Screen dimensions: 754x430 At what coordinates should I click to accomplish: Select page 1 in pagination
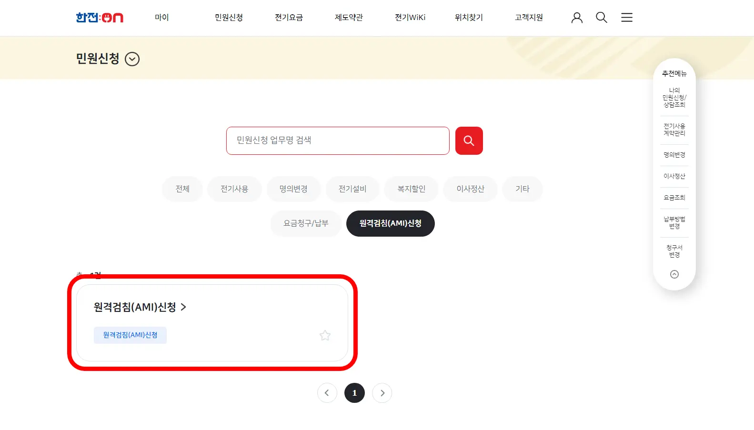[354, 393]
